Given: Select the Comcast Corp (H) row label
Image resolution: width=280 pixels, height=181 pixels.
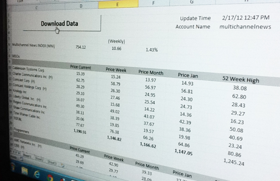Looking at the screenshot, I should (x=24, y=81).
